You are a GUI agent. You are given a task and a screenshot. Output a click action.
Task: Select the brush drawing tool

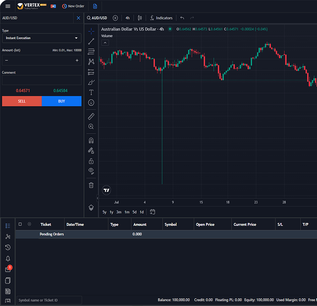coord(91,82)
